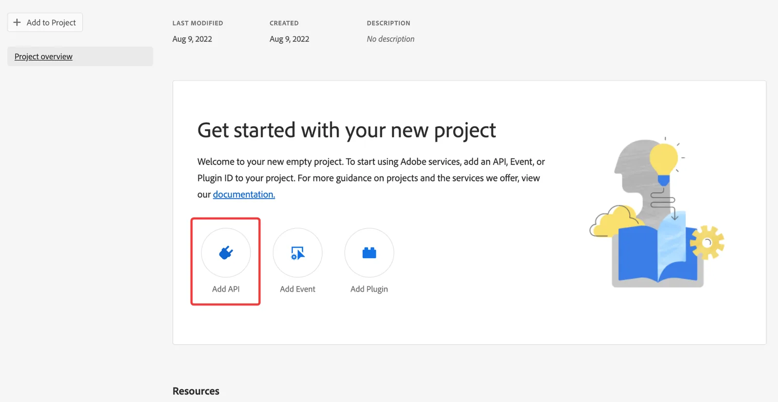Select Project overview in the sidebar
The height and width of the screenshot is (402, 778).
click(x=80, y=56)
